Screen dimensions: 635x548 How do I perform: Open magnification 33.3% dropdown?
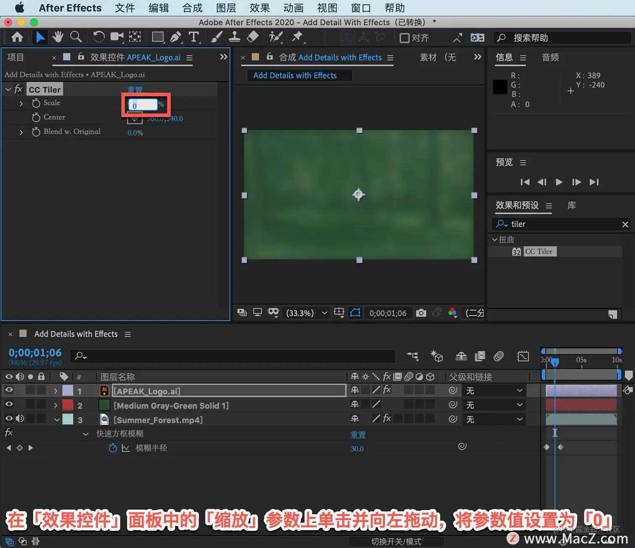point(306,313)
